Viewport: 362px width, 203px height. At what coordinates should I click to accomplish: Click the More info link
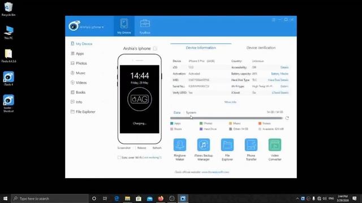coord(230,102)
